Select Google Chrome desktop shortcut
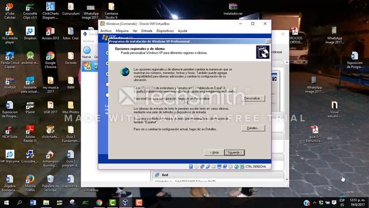Viewport: 369px width, 208px height. (x=50, y=60)
